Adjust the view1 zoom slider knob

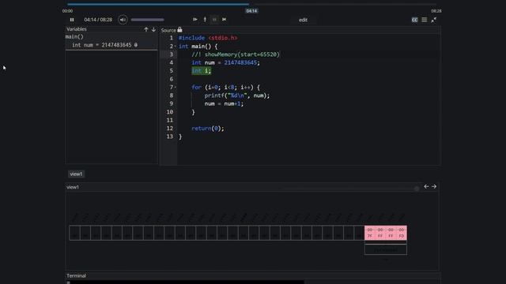click(417, 189)
